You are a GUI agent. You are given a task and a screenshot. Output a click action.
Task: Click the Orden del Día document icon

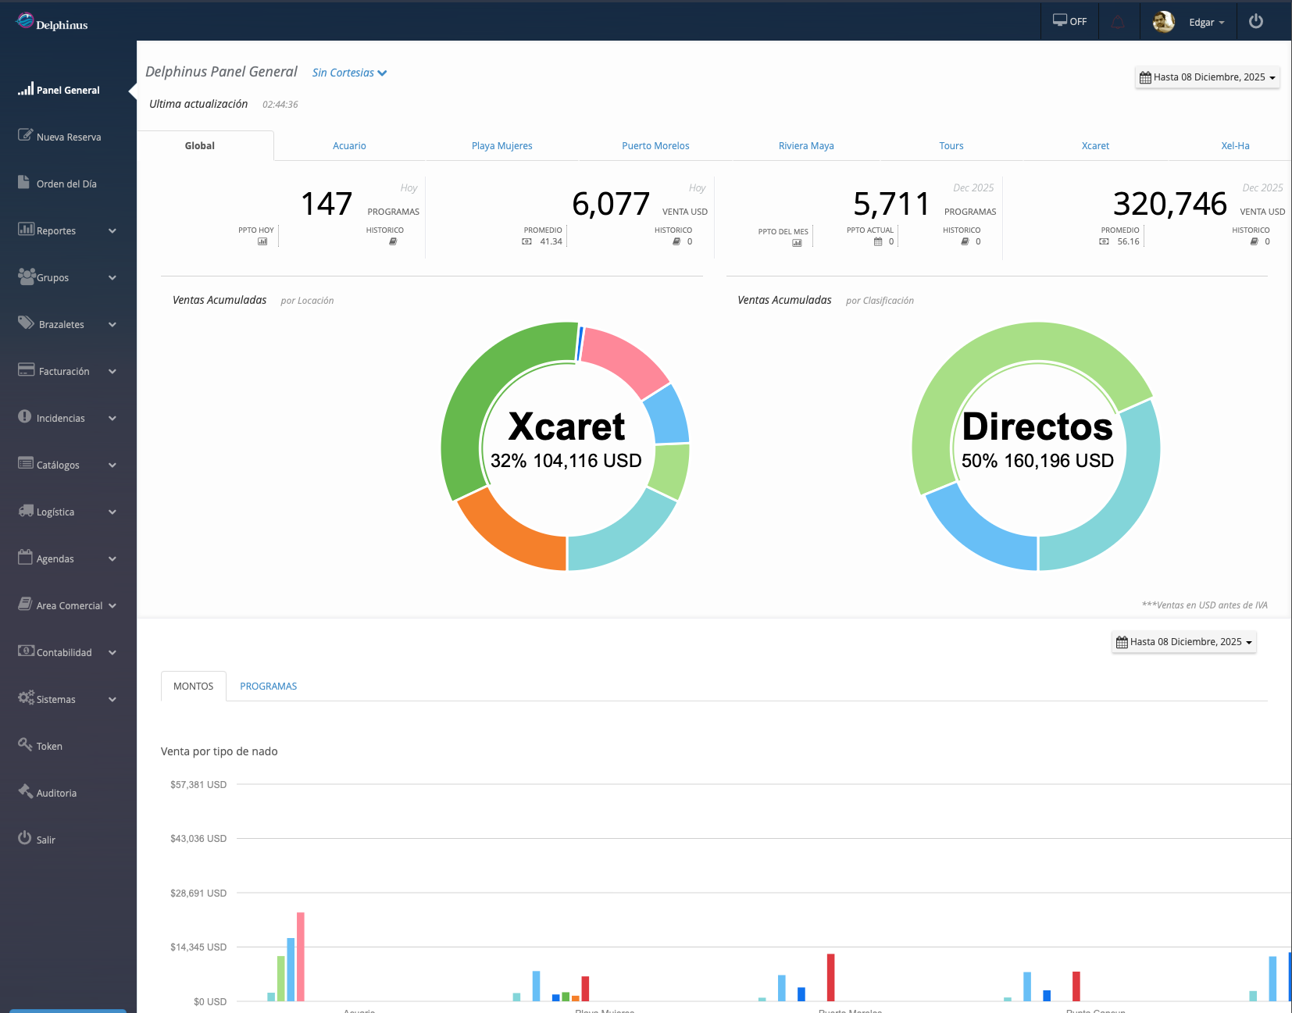[x=24, y=182]
